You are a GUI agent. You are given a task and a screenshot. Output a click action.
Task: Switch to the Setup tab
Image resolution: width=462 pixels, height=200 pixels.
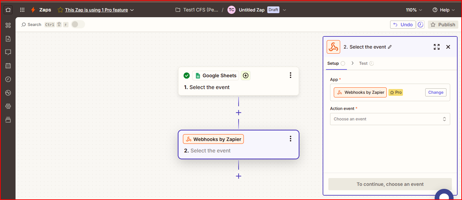[336, 63]
